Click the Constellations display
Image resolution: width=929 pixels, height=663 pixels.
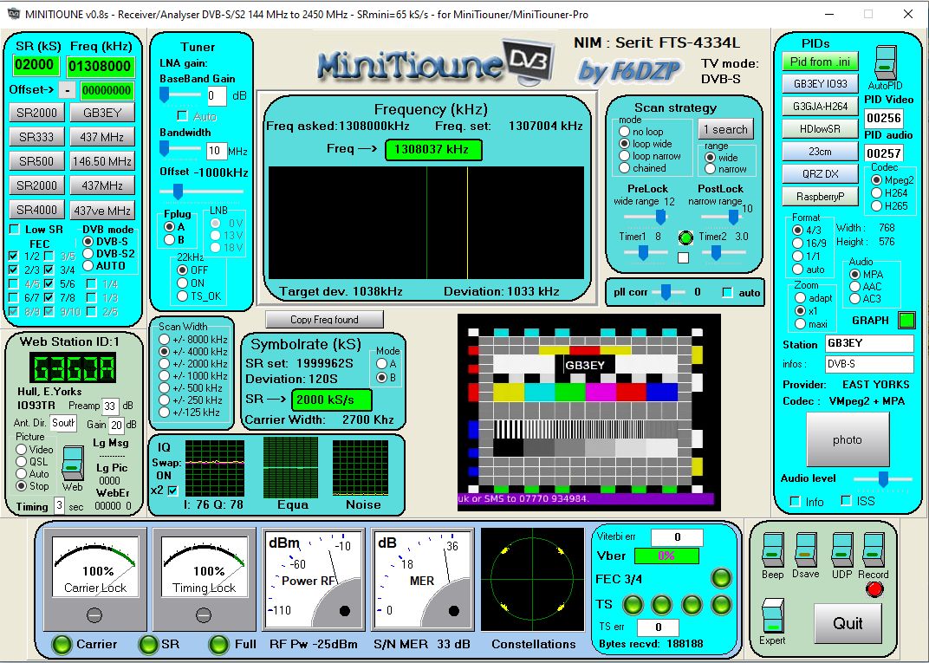533,580
